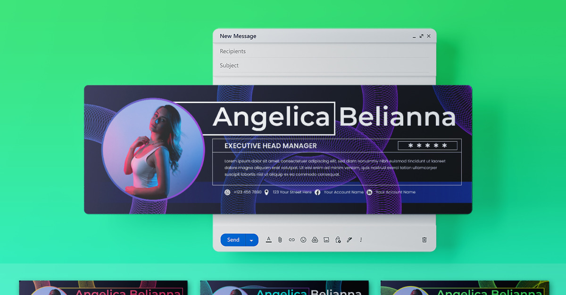Insert a link using the chain icon
Image resolution: width=566 pixels, height=295 pixels.
click(291, 240)
